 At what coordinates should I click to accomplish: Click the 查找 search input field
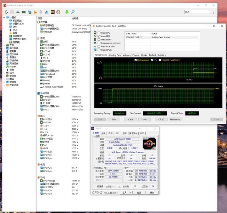(x=197, y=12)
